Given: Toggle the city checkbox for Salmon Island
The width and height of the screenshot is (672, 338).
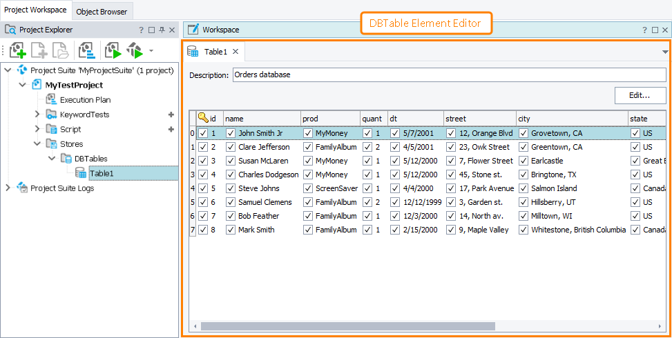Looking at the screenshot, I should (524, 188).
